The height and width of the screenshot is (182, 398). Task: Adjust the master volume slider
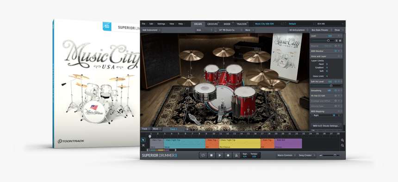[x=335, y=155]
